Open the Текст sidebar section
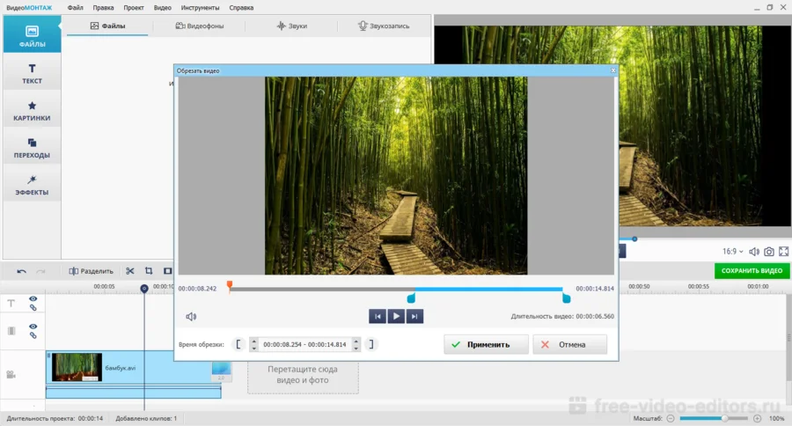792x426 pixels. tap(32, 74)
